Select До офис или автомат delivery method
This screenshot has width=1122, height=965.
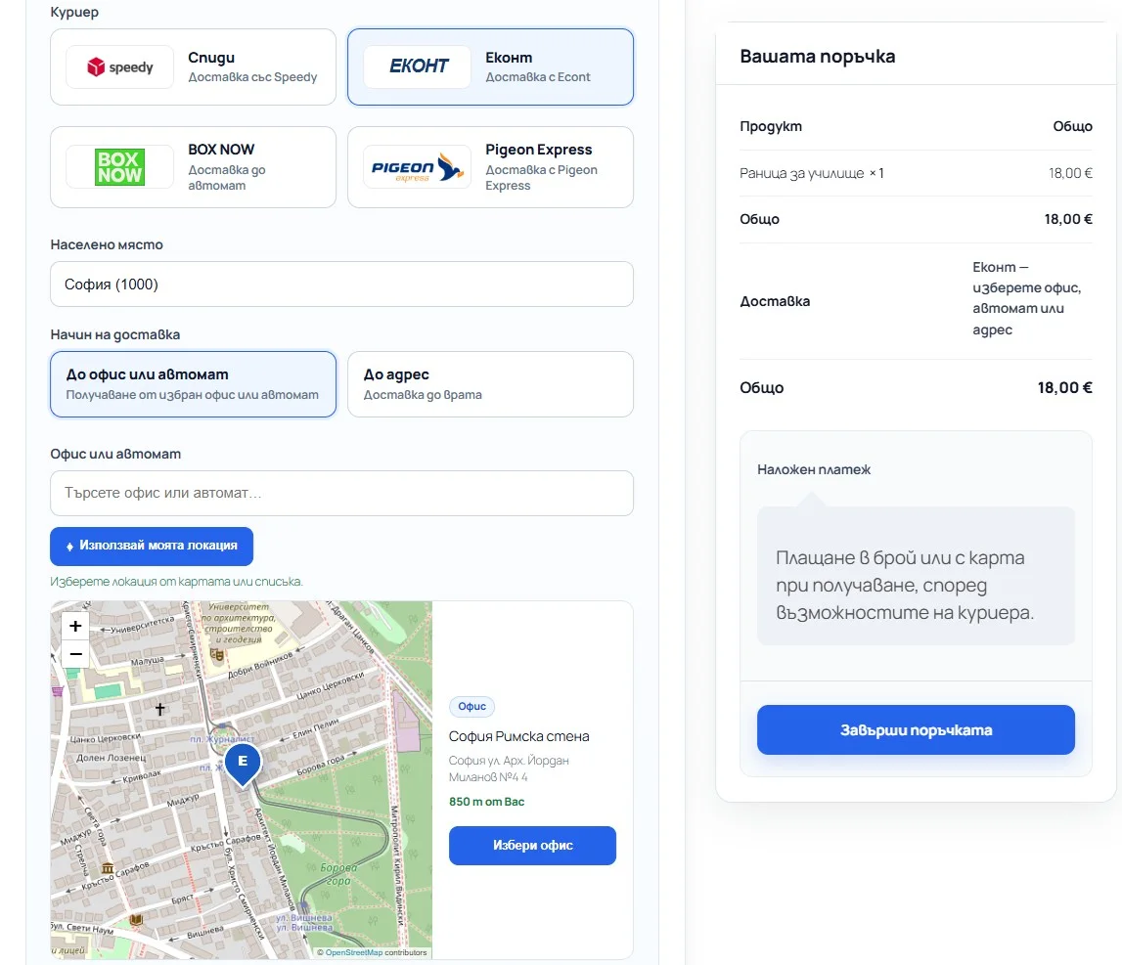(x=194, y=384)
